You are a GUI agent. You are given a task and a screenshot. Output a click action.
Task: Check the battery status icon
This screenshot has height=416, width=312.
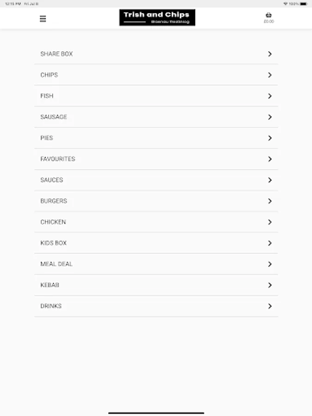coord(304,4)
